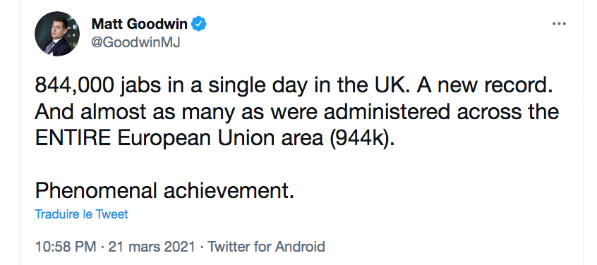Click the words A new record
Image resolution: width=597 pixels, height=265 pixels.
click(x=484, y=87)
